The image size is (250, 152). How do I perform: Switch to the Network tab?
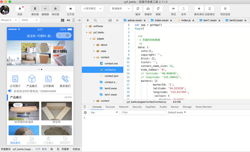tap(124, 107)
